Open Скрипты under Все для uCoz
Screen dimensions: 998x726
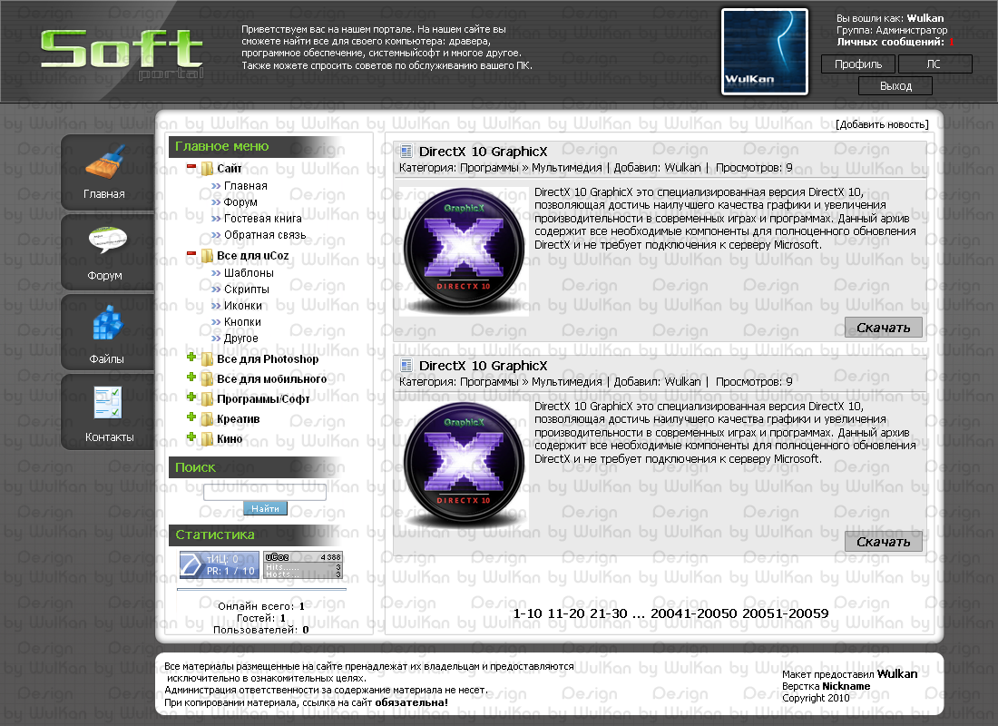pos(246,289)
